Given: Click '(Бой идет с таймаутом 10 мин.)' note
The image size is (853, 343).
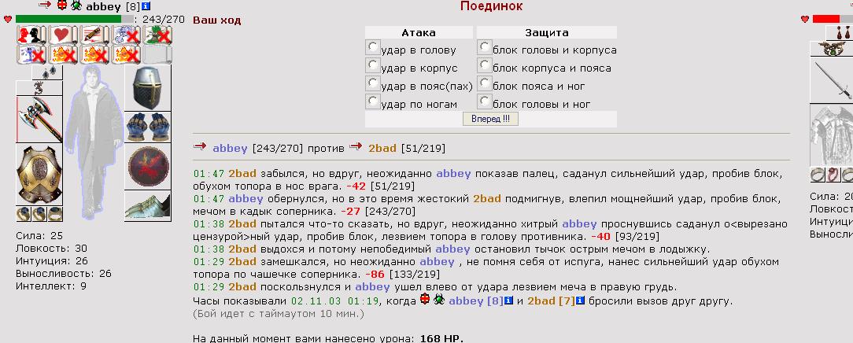Looking at the screenshot, I should pyautogui.click(x=279, y=314).
